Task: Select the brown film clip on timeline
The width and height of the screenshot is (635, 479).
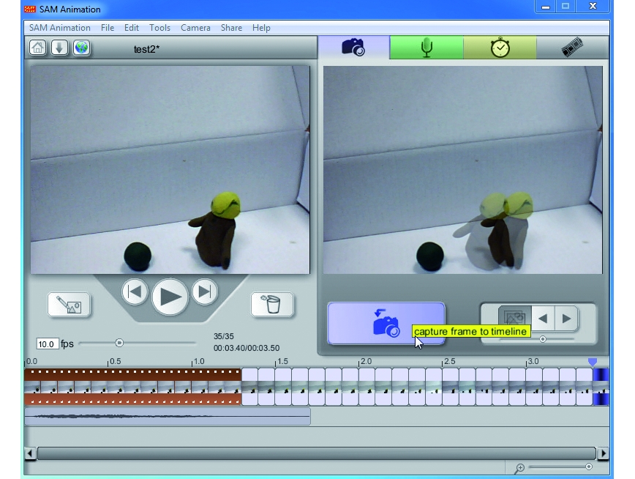Action: point(133,387)
